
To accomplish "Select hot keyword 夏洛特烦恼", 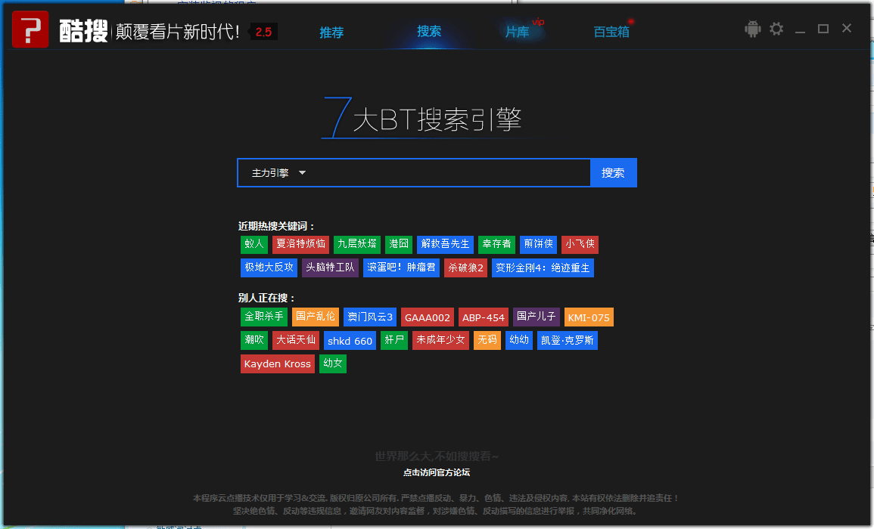I will (x=301, y=244).
